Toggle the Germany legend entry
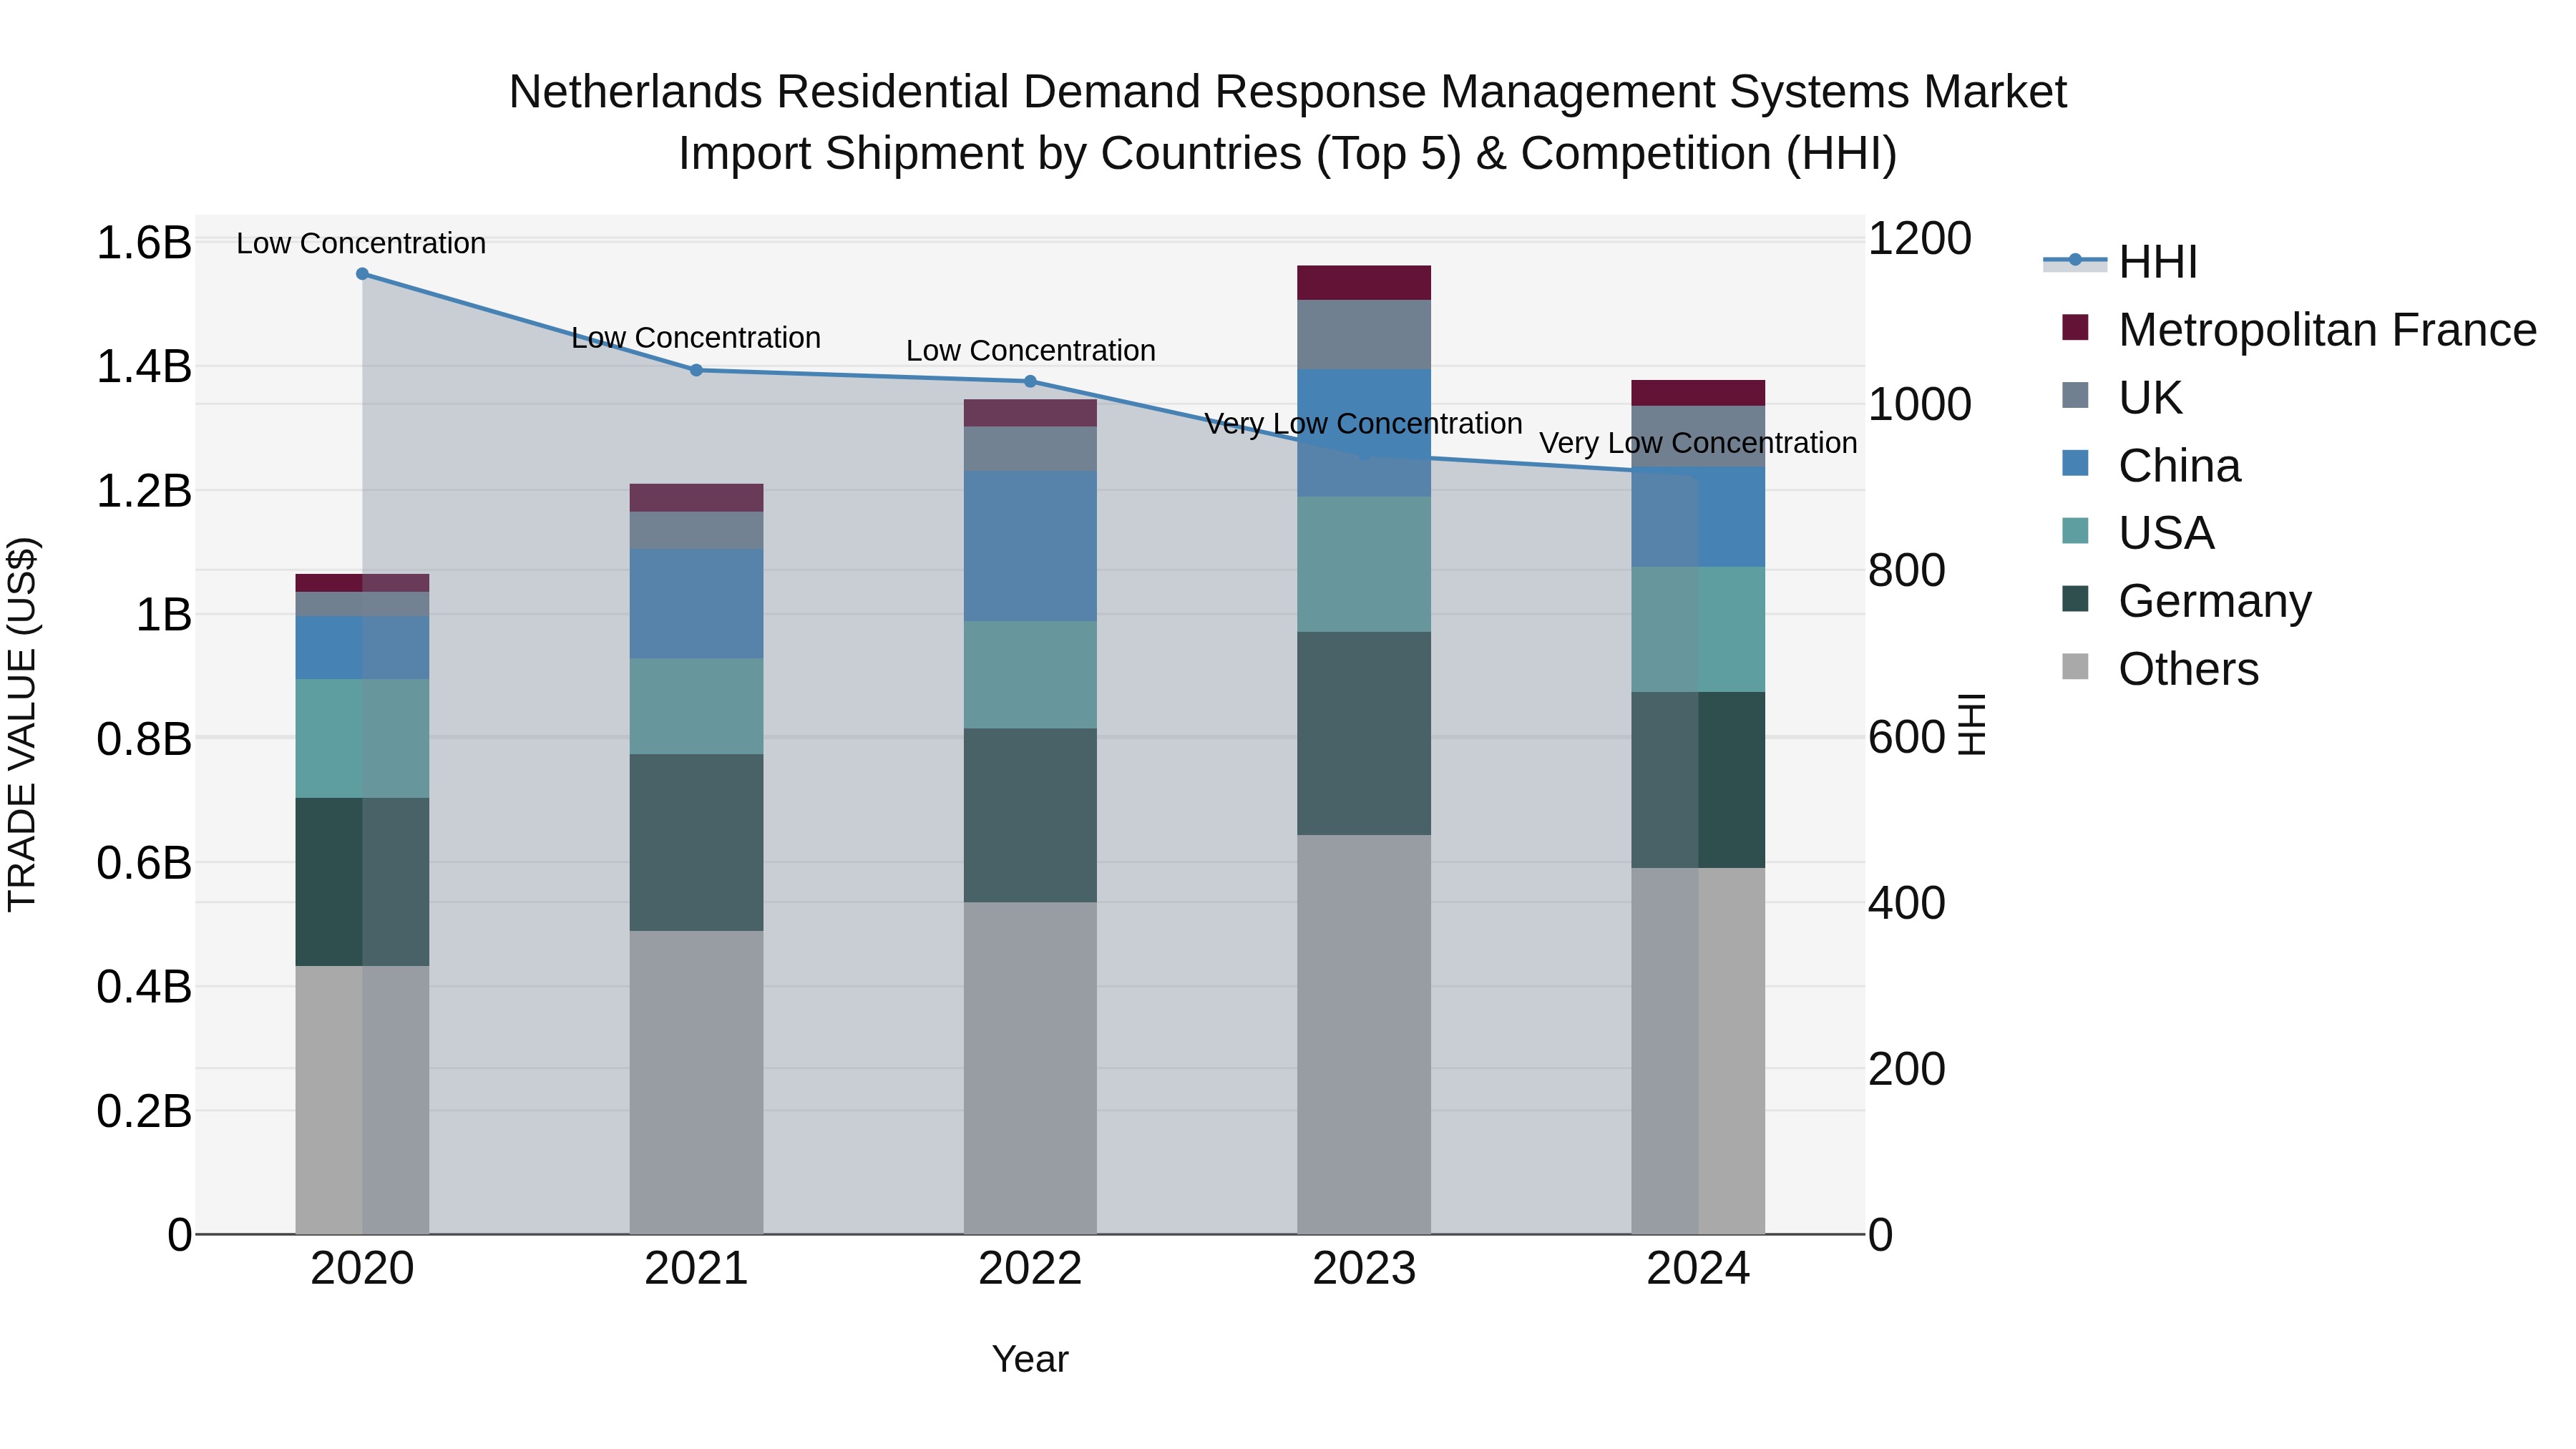This screenshot has height=1449, width=2576. [x=2186, y=601]
